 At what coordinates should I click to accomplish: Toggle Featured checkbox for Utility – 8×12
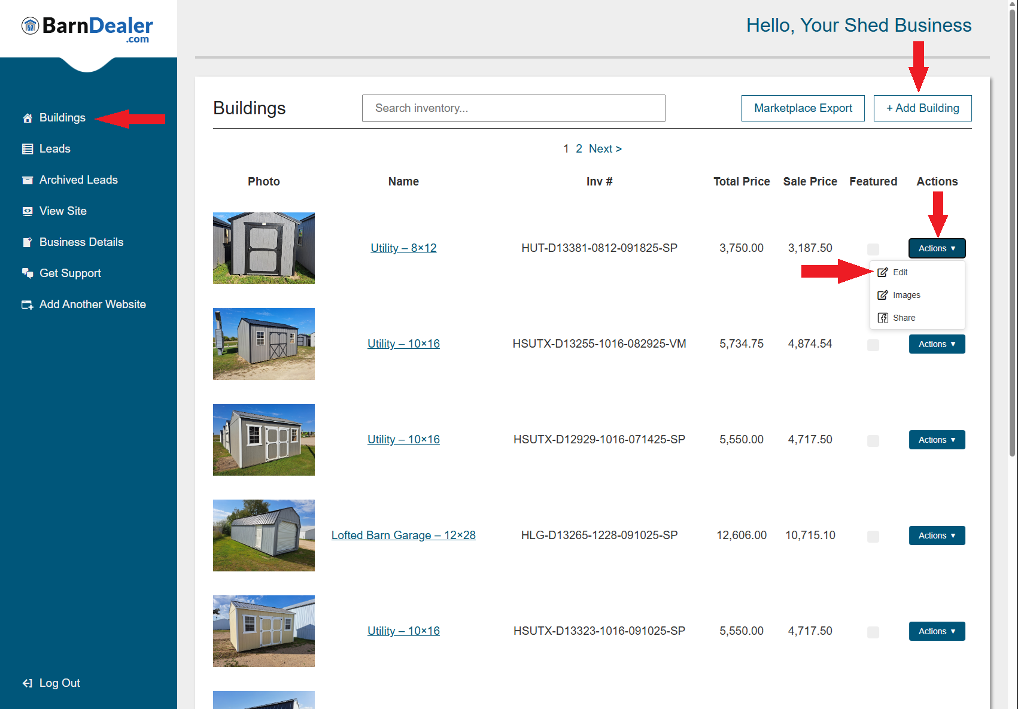pyautogui.click(x=873, y=249)
